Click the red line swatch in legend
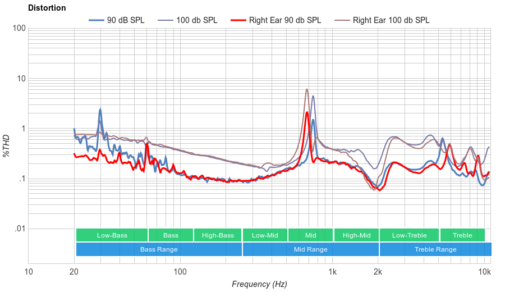 [x=238, y=20]
